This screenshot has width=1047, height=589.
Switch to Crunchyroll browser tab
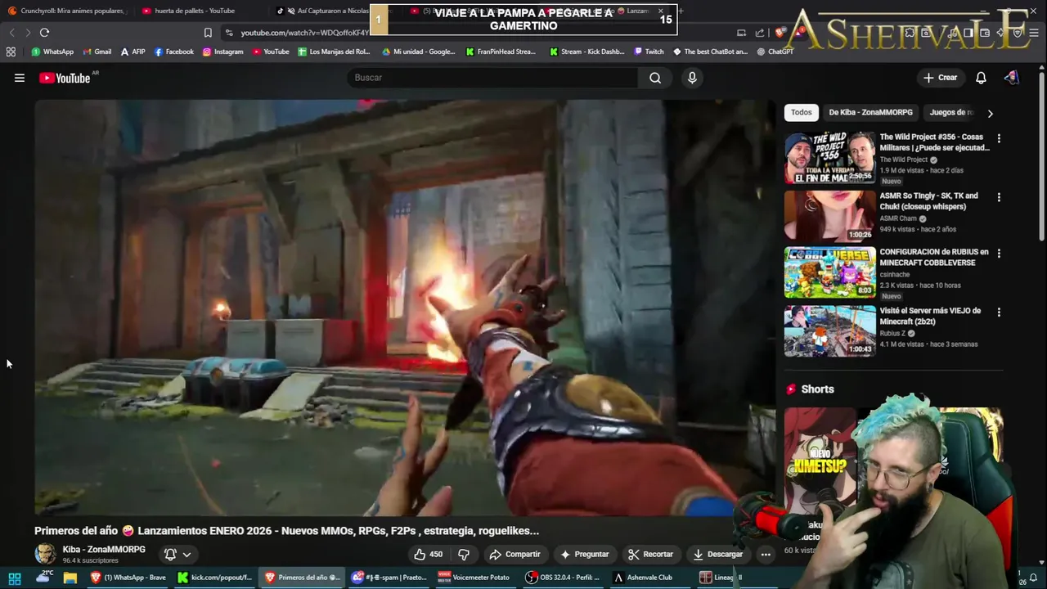(67, 11)
